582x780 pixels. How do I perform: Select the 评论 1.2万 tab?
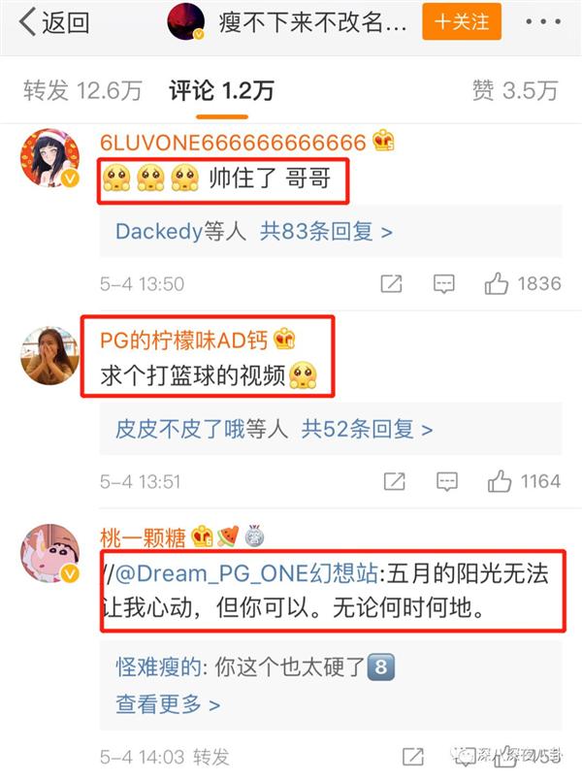(x=221, y=90)
